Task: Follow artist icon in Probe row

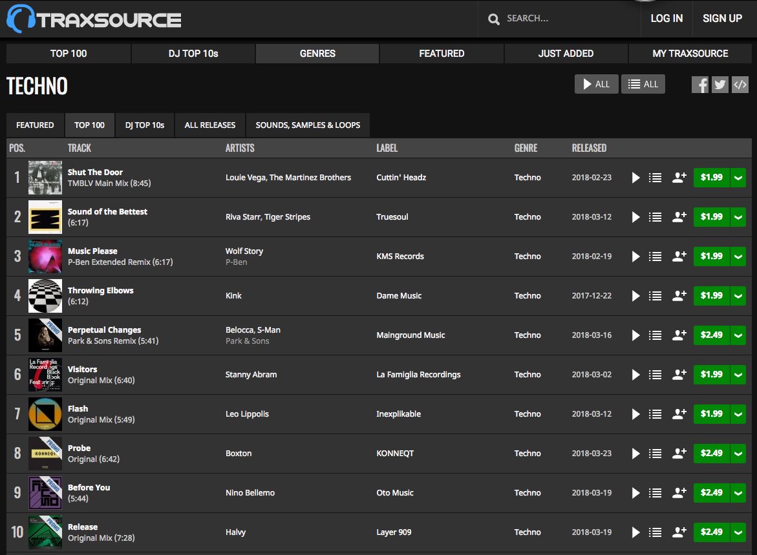Action: pos(679,453)
